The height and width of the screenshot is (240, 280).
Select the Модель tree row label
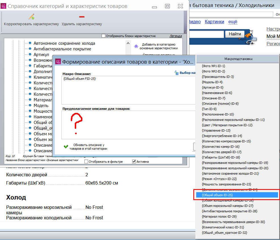coord(41,105)
